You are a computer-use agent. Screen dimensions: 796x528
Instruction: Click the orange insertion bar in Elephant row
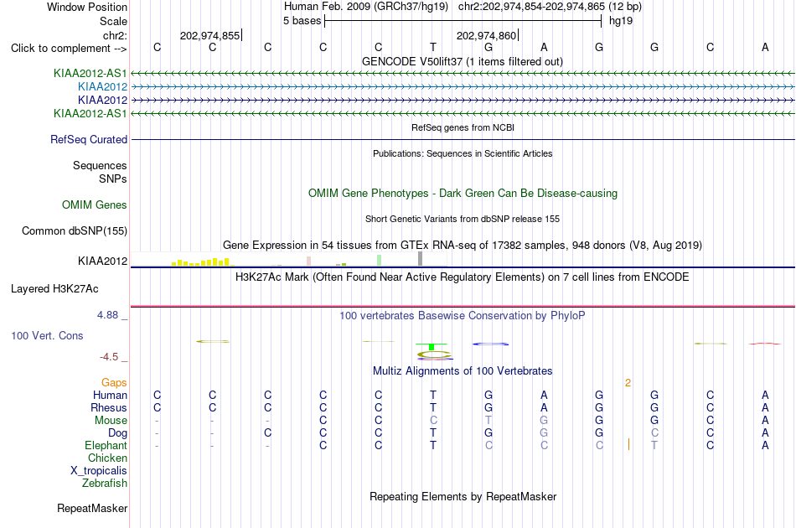pos(628,444)
